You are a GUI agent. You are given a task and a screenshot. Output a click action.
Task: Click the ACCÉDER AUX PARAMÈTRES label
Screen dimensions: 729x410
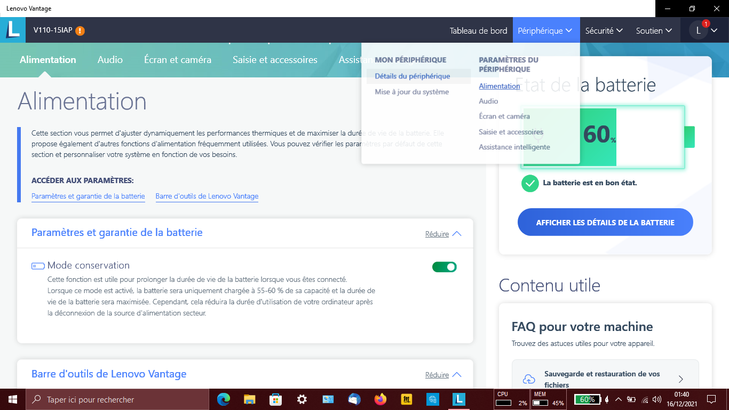click(x=83, y=180)
